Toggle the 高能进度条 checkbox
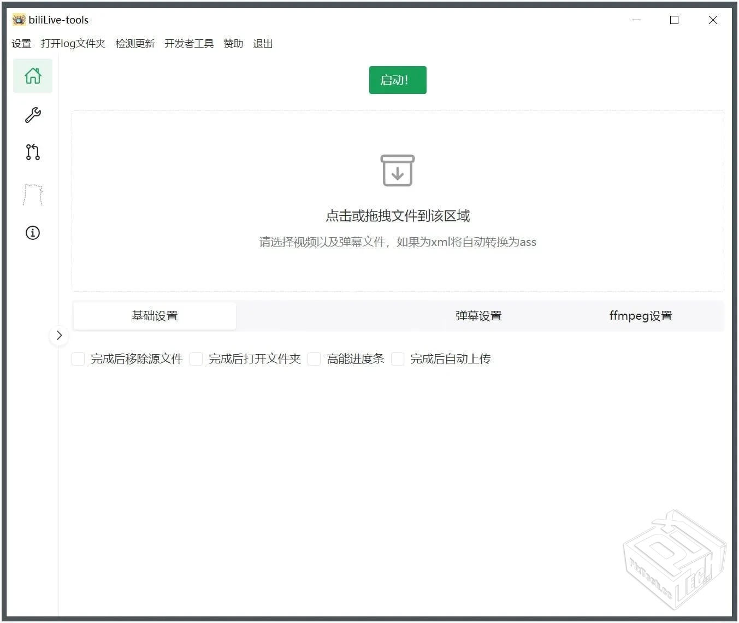Screen dimensions: 739x623 314,358
